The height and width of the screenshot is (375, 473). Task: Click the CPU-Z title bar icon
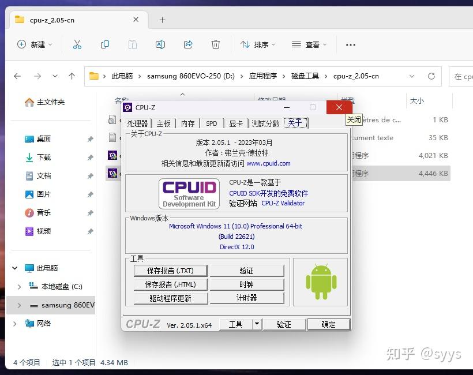[x=127, y=107]
